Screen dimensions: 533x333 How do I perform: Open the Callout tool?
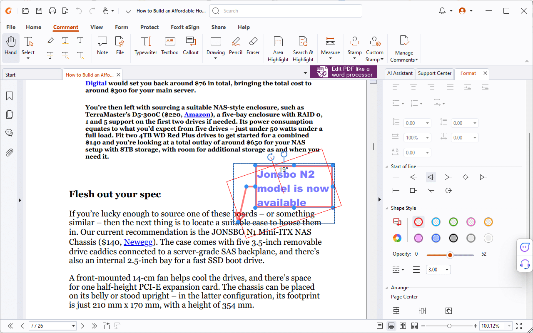coord(191,46)
